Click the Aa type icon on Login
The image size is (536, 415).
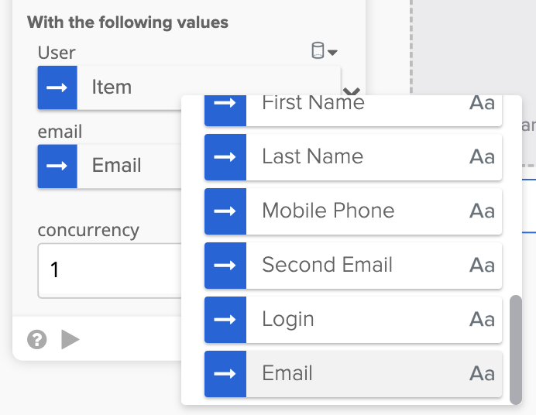[x=482, y=319]
